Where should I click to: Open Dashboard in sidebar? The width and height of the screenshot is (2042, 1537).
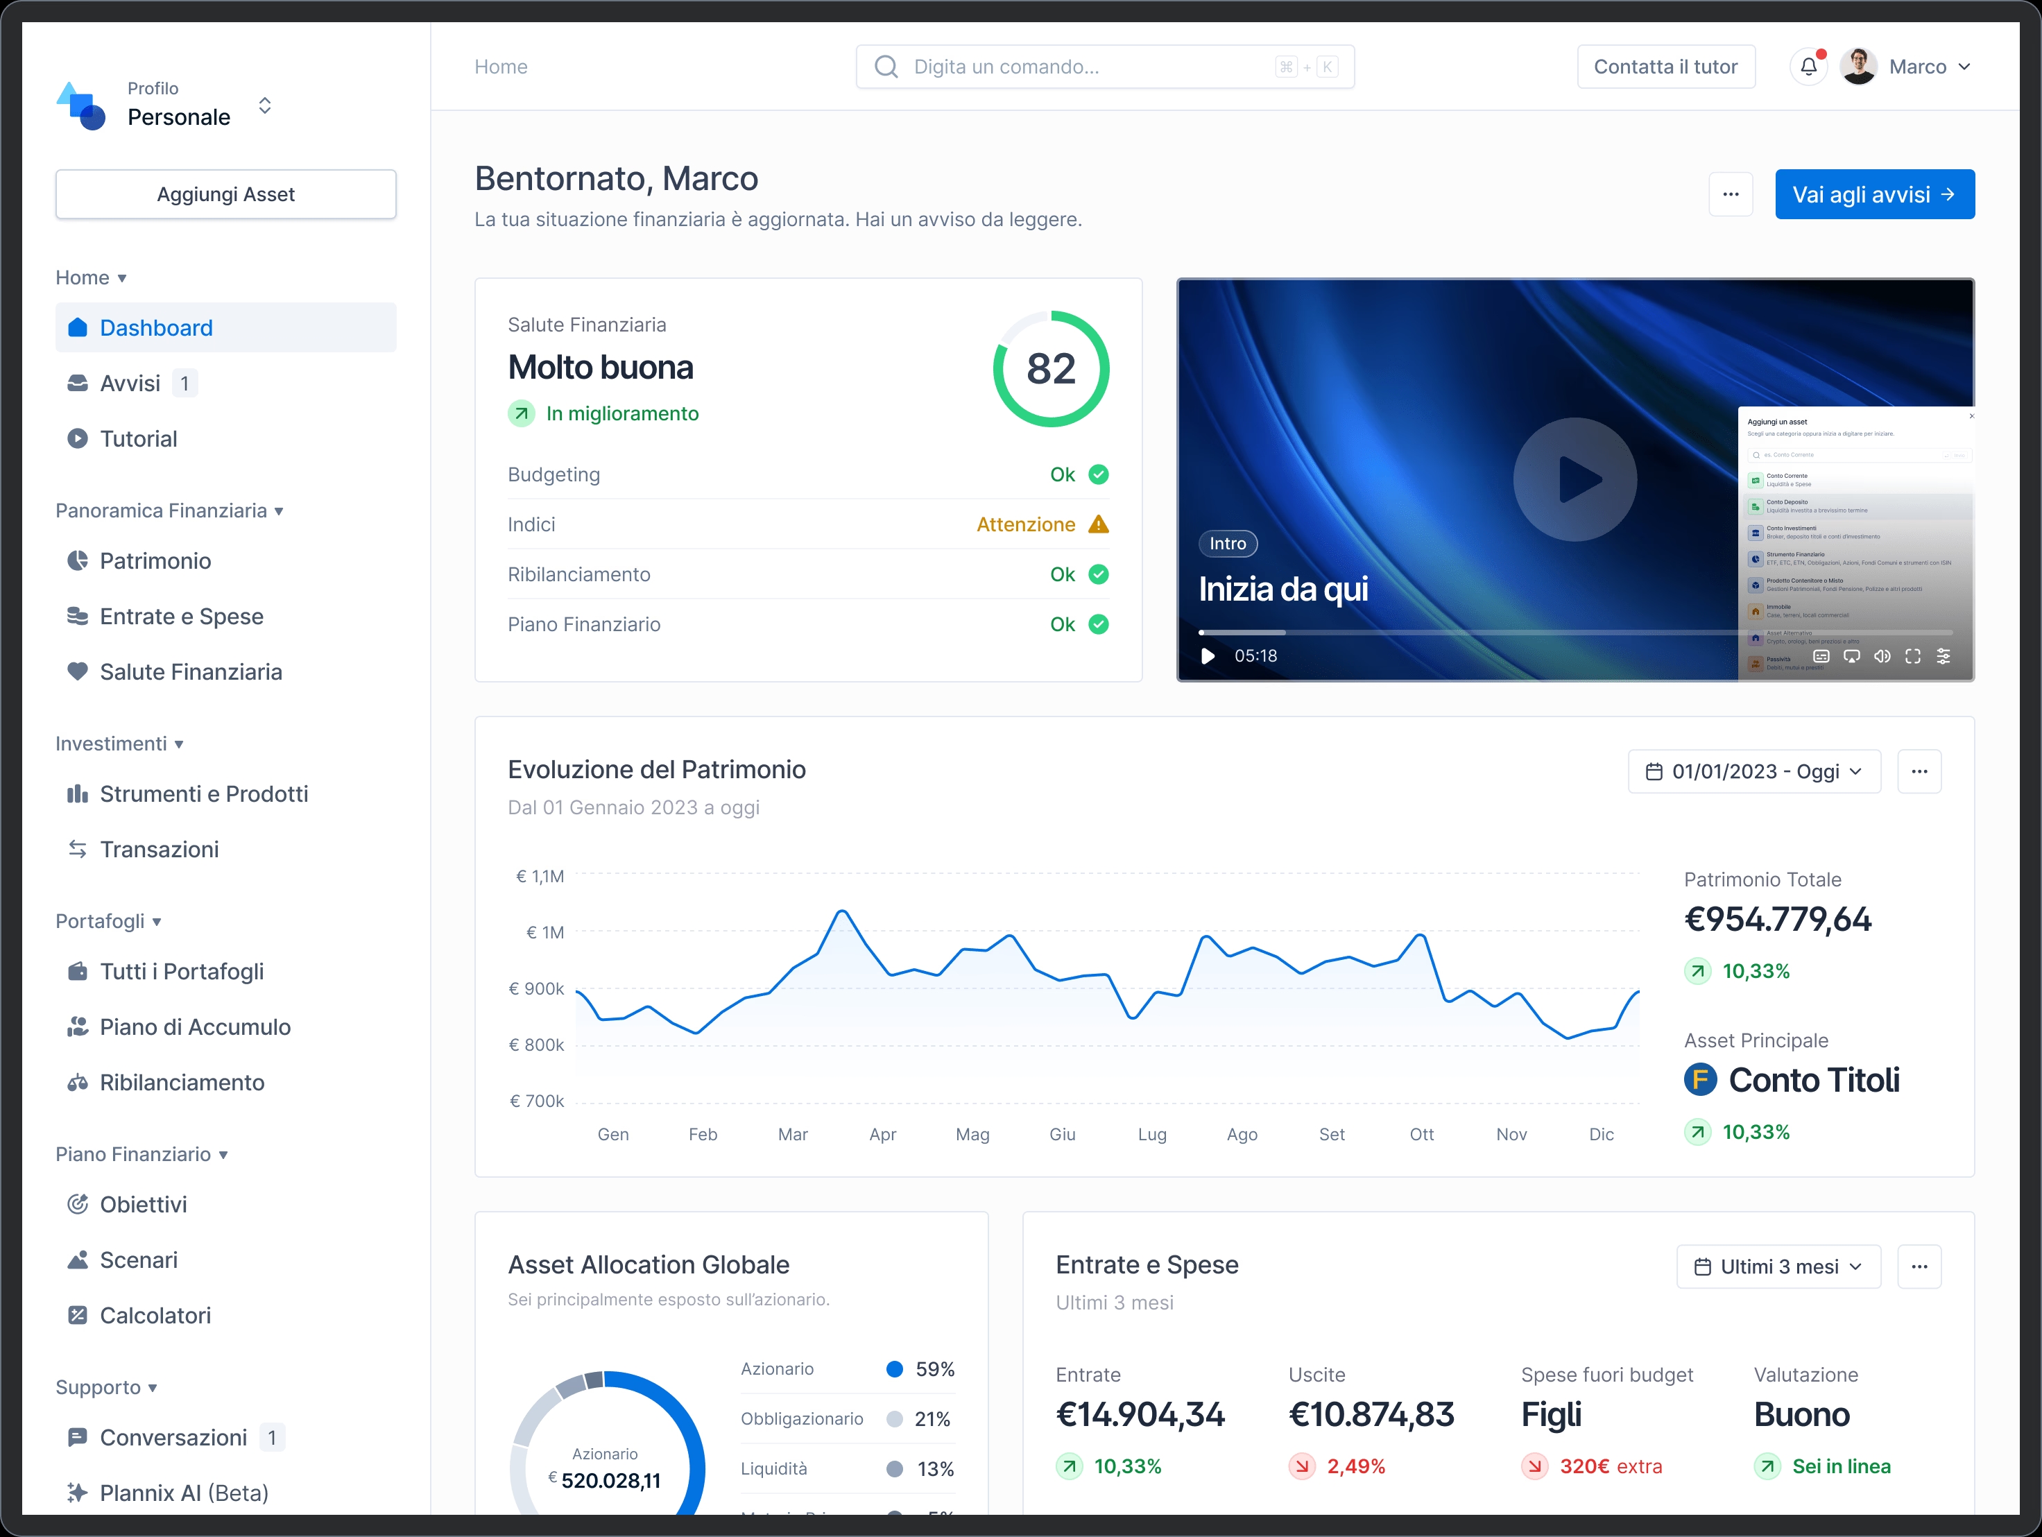tap(226, 327)
